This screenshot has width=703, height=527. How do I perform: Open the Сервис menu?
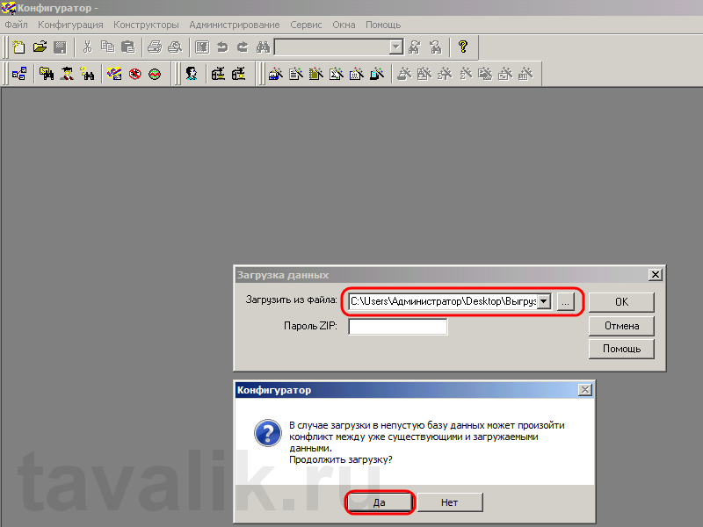point(306,25)
